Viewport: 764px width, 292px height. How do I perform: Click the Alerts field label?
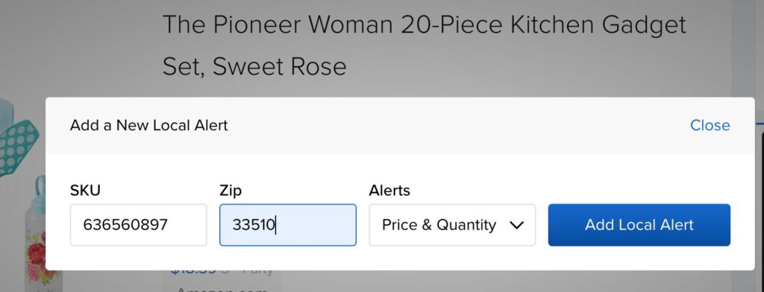pos(389,190)
